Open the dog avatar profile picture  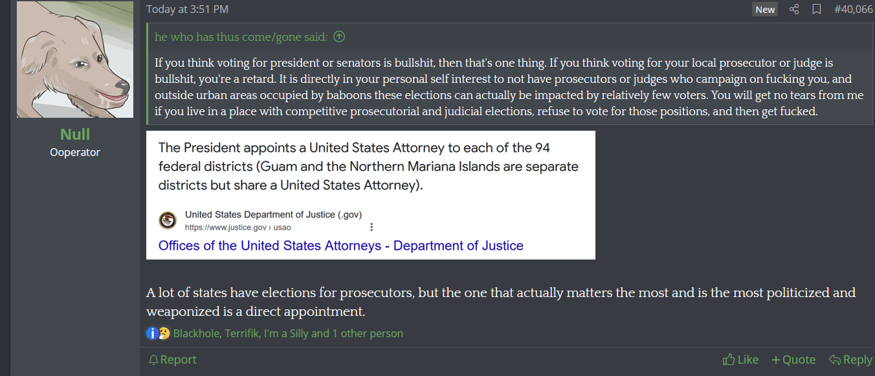click(x=75, y=60)
